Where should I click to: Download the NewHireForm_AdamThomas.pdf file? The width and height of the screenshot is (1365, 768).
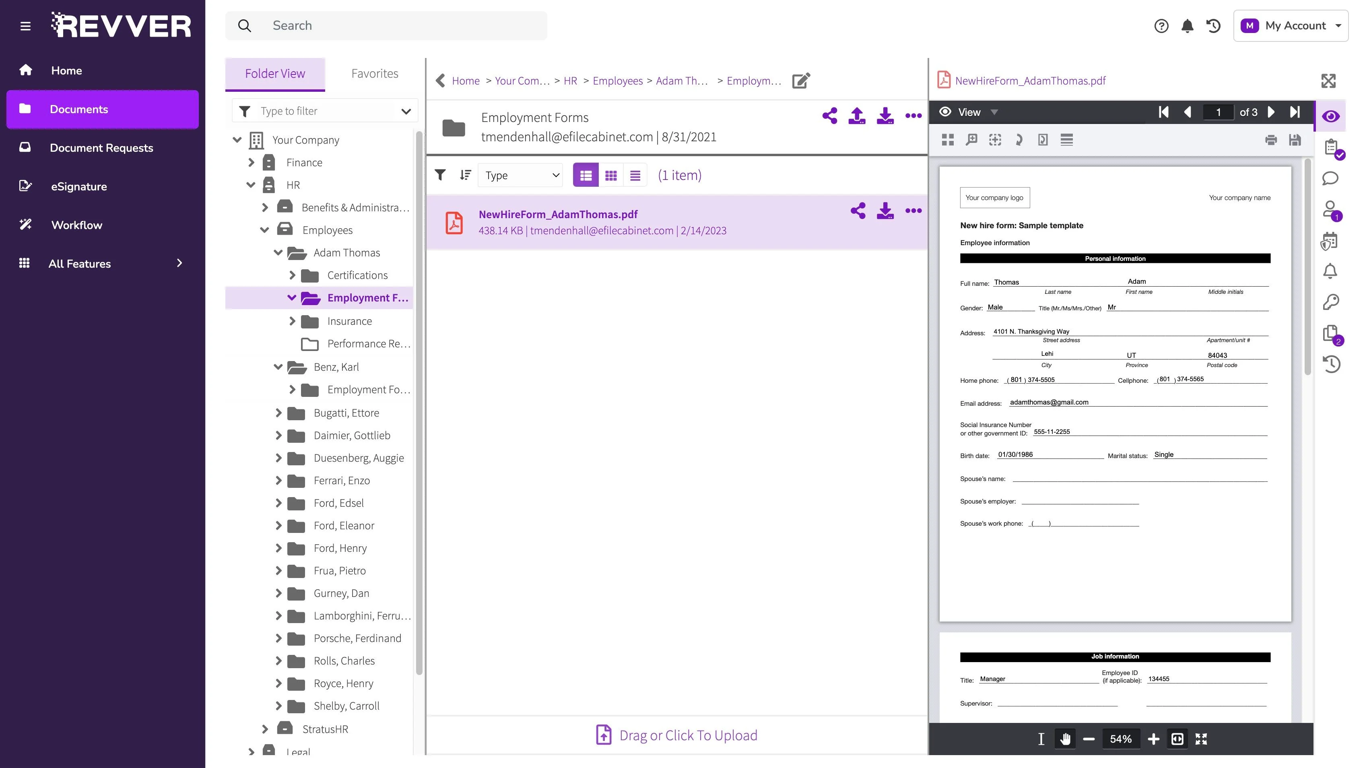tap(885, 211)
